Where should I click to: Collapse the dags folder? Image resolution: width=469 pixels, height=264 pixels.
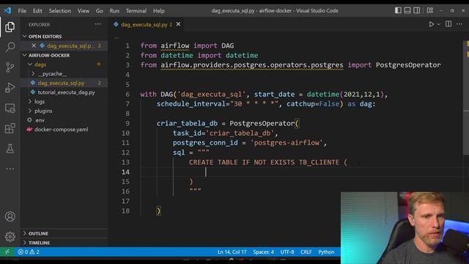(x=40, y=65)
